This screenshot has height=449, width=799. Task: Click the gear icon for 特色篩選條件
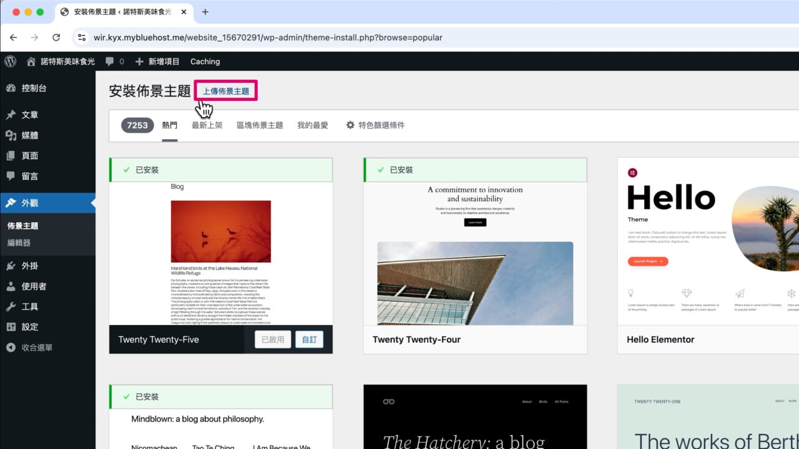[350, 125]
